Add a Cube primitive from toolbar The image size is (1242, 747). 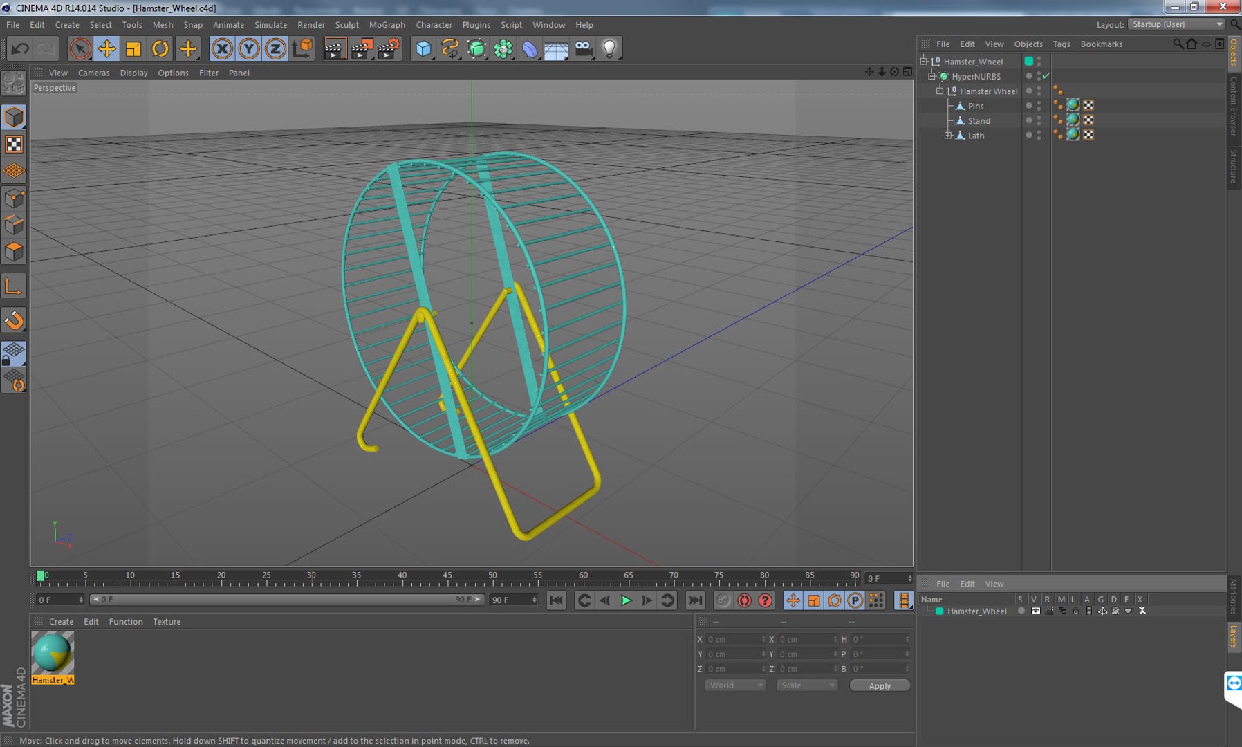(x=423, y=48)
